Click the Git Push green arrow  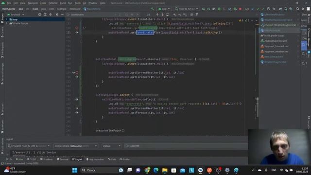click(263, 9)
